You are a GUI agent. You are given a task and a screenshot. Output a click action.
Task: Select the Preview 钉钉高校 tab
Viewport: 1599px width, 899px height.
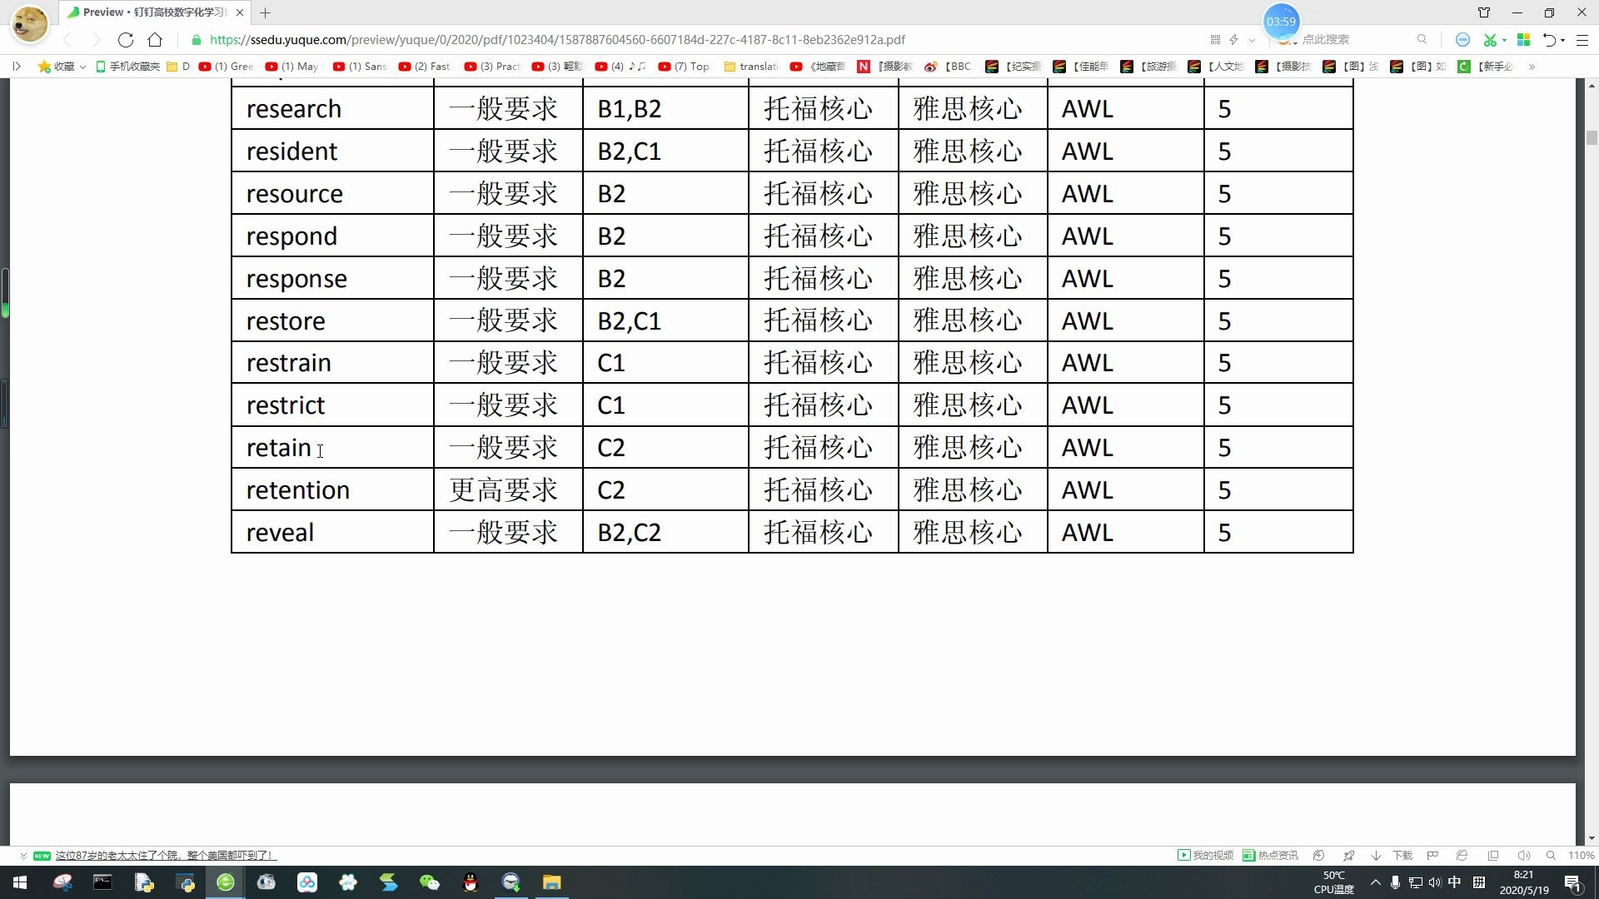(155, 12)
